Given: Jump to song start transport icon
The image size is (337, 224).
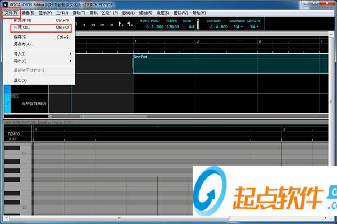Looking at the screenshot, I should (84, 25).
